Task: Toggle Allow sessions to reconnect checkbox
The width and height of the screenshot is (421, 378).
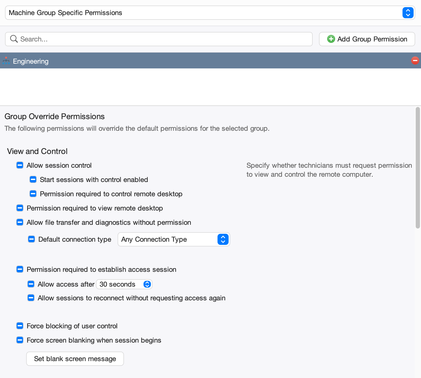Action: [31, 298]
